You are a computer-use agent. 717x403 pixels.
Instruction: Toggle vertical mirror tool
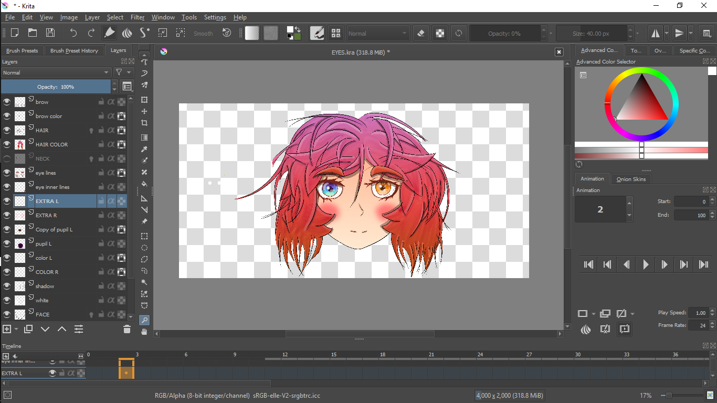680,33
